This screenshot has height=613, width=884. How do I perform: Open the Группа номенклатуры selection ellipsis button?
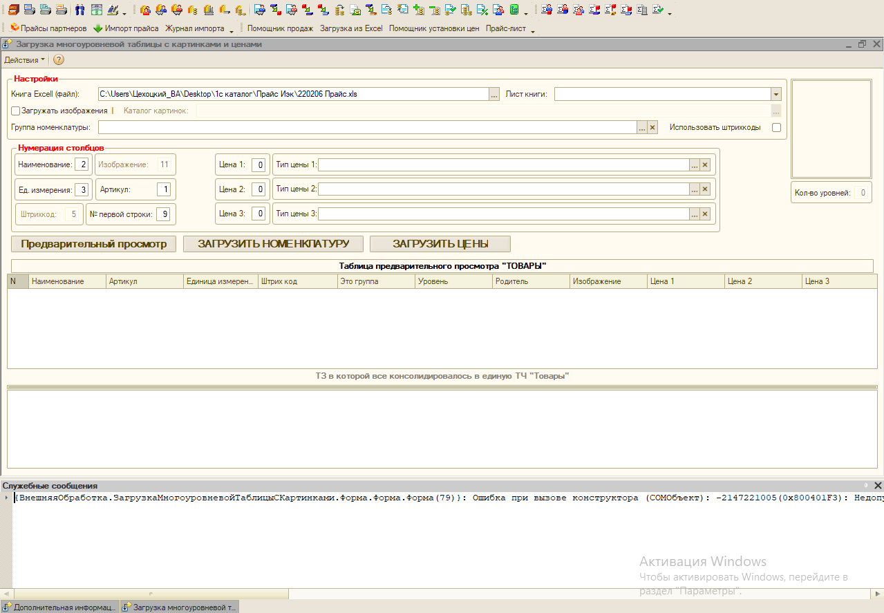tap(642, 127)
